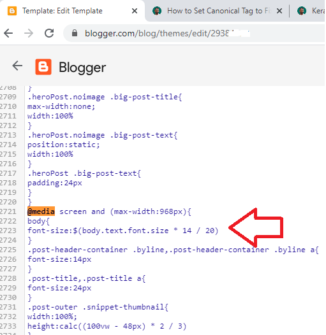This screenshot has height=335, width=326.
Task: Click line number 2733 in gutter
Action: click(8, 326)
